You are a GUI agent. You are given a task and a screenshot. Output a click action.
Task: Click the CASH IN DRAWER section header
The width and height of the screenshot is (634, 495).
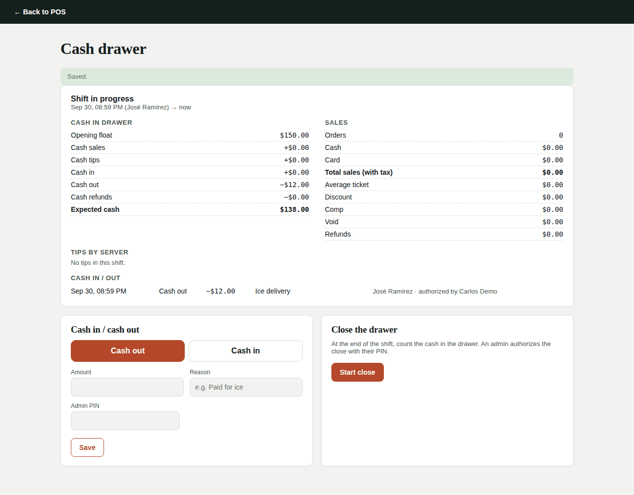click(102, 123)
